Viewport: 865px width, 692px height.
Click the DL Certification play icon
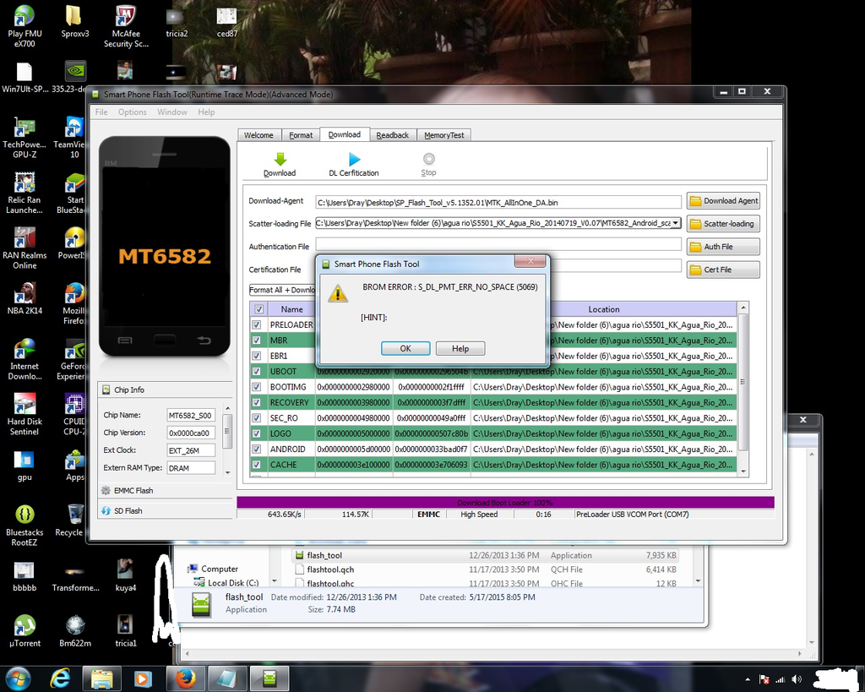coord(354,159)
